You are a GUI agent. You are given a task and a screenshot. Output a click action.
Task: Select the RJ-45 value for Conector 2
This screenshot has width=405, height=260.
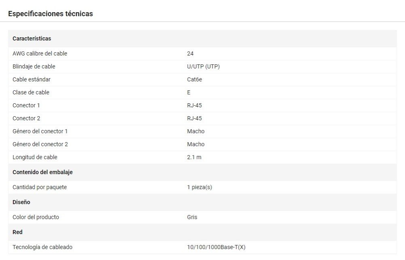[194, 118]
